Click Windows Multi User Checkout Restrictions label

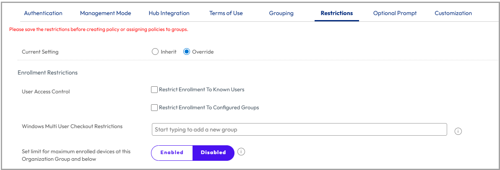(x=72, y=126)
